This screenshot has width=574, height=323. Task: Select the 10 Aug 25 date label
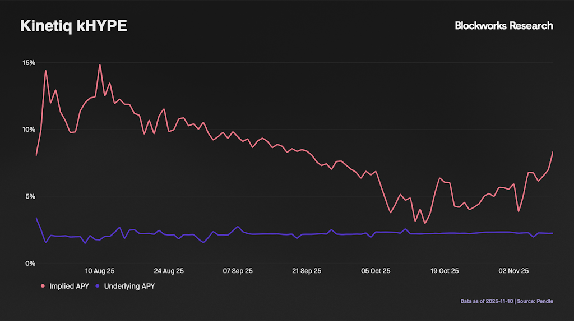coord(100,271)
